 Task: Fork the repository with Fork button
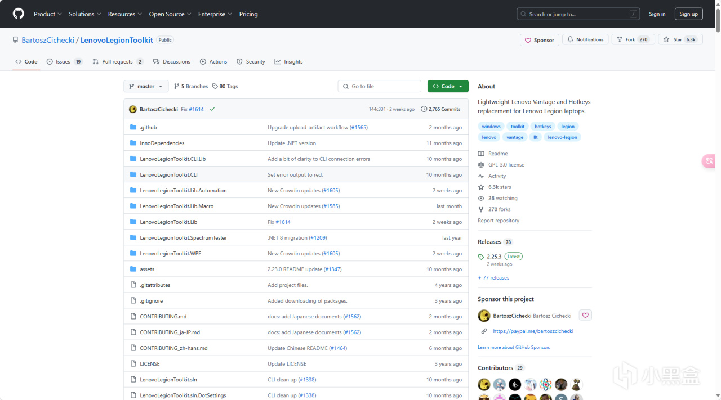(633, 39)
